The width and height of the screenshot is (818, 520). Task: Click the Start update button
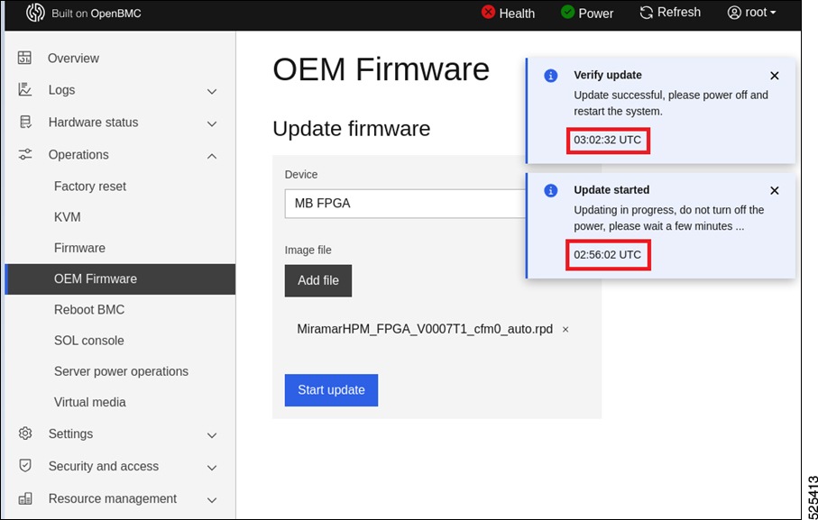pos(331,390)
